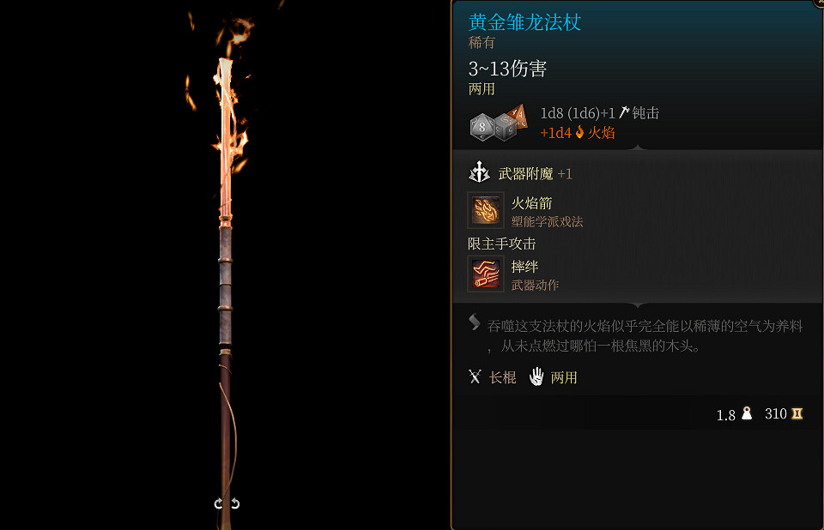Click the 稀有 rarity label
The width and height of the screenshot is (824, 530).
[x=482, y=43]
